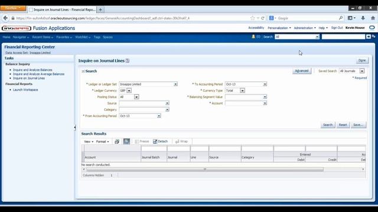Open the Firefox downloads arrow icon

[x=363, y=18]
